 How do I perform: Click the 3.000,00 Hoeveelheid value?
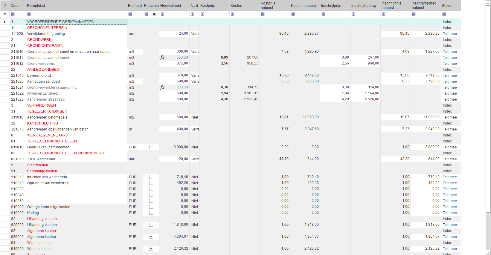tap(181, 147)
